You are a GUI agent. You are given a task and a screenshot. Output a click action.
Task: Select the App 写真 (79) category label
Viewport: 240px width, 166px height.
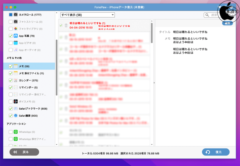[x=27, y=36]
